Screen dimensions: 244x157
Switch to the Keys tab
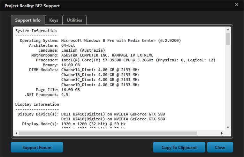(x=54, y=20)
